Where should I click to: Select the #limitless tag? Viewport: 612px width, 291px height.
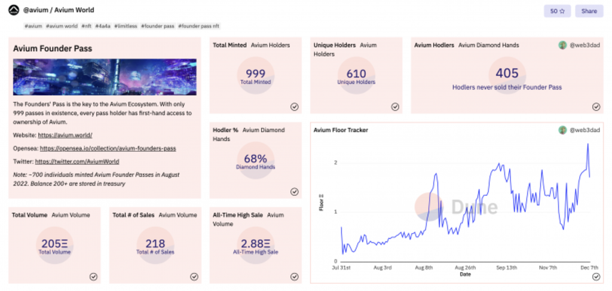[126, 26]
